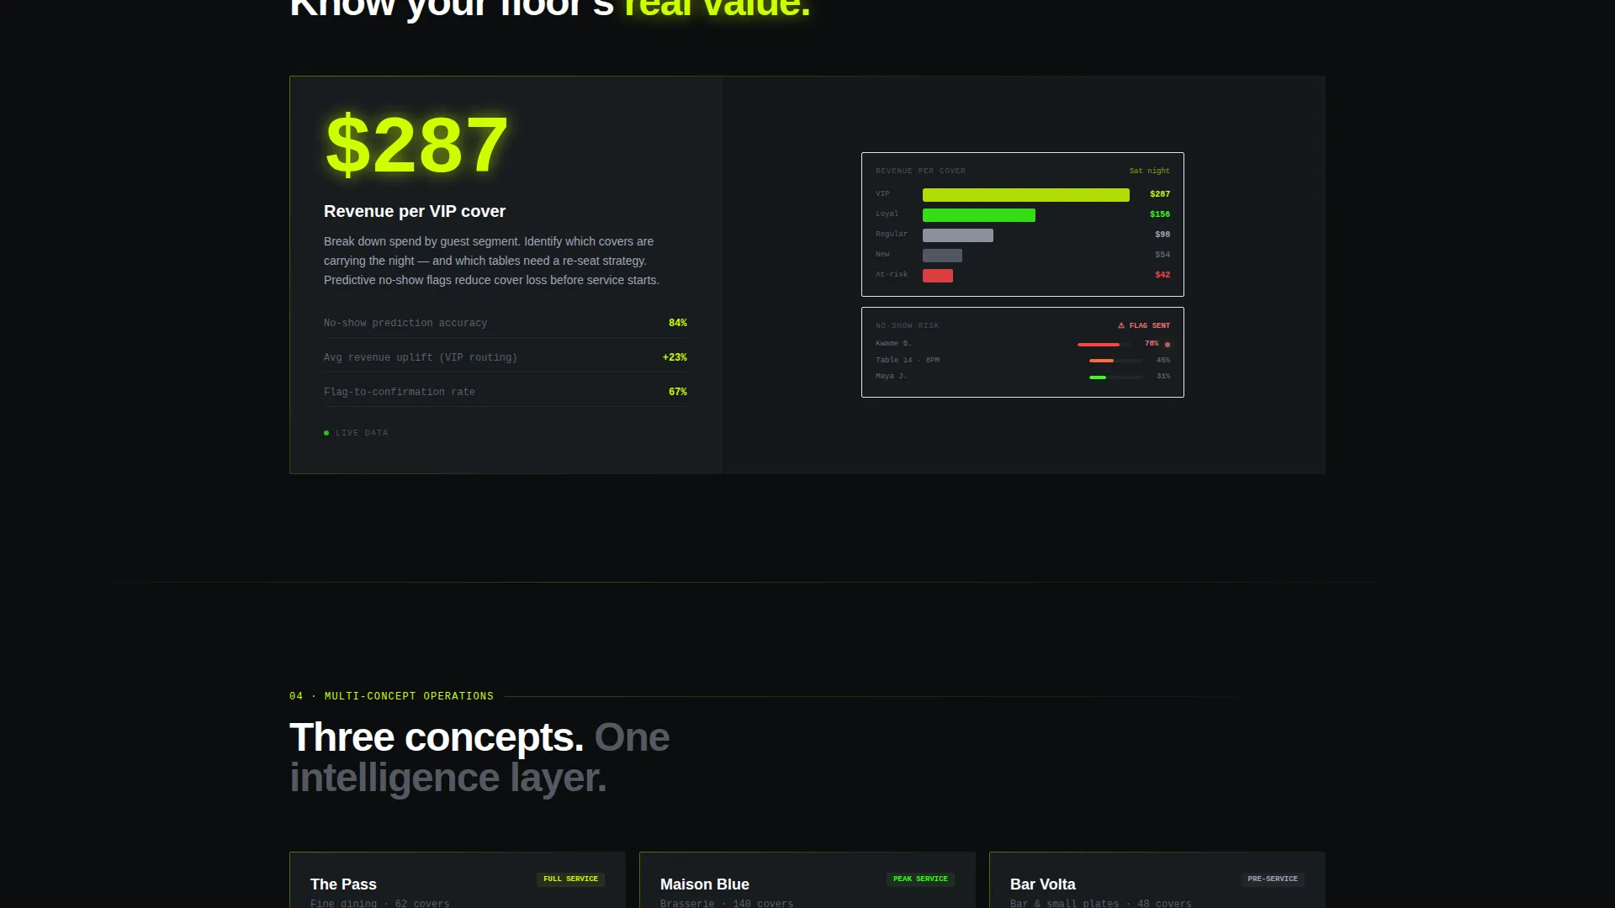Click the $287 headline figure
The height and width of the screenshot is (908, 1615).
[x=416, y=145]
